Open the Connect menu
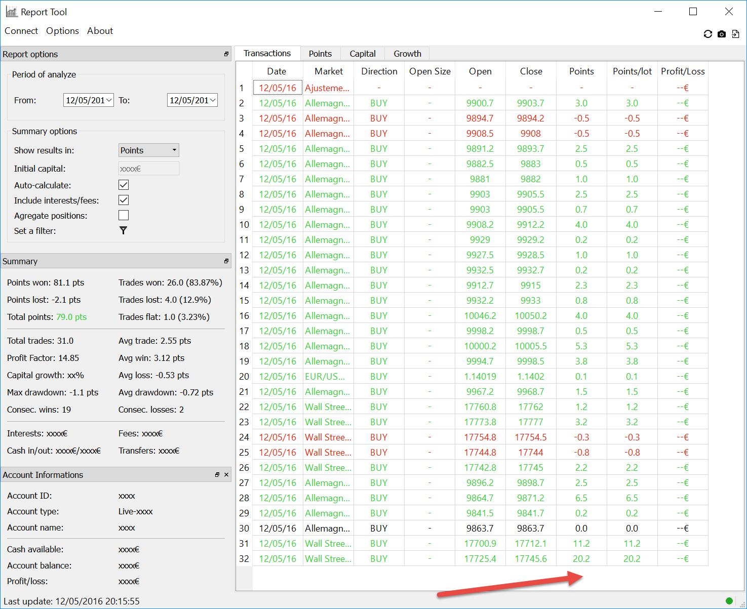747x609 pixels. pyautogui.click(x=21, y=31)
